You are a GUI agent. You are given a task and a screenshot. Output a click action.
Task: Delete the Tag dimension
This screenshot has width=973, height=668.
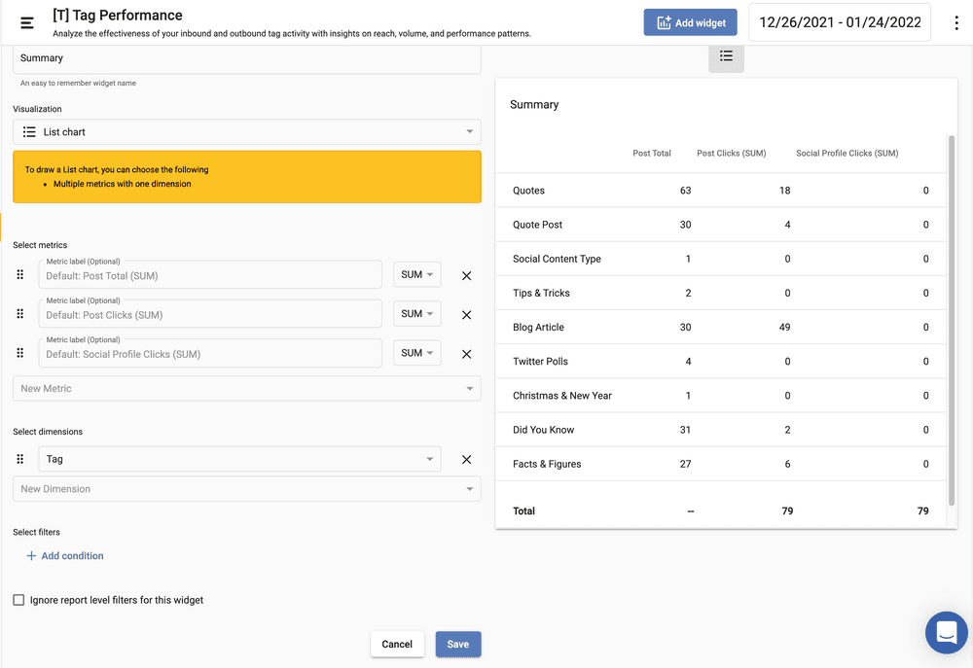click(x=466, y=460)
